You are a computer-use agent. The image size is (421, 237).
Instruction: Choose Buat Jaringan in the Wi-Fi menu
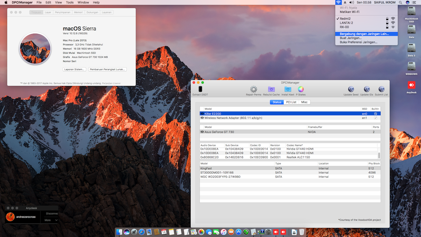[366, 38]
